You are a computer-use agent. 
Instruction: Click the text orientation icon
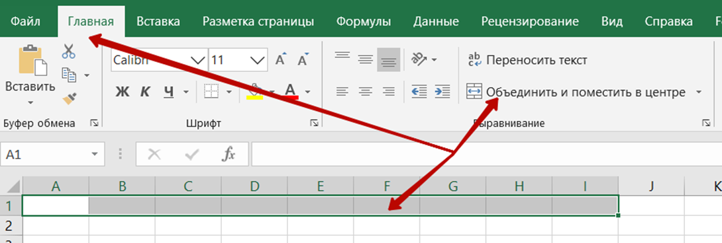click(x=419, y=59)
